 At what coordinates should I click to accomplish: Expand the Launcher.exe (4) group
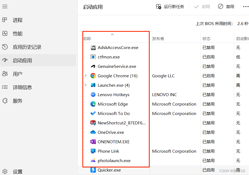click(x=86, y=85)
